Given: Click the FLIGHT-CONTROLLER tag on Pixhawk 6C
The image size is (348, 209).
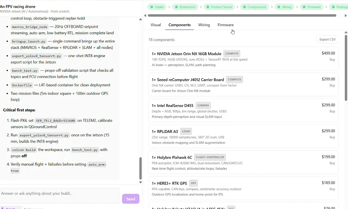Looking at the screenshot, I should click(210, 157).
